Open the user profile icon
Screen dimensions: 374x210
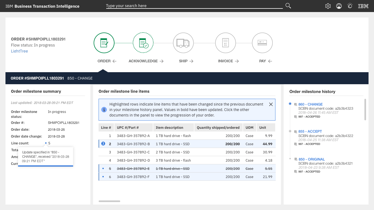339,6
